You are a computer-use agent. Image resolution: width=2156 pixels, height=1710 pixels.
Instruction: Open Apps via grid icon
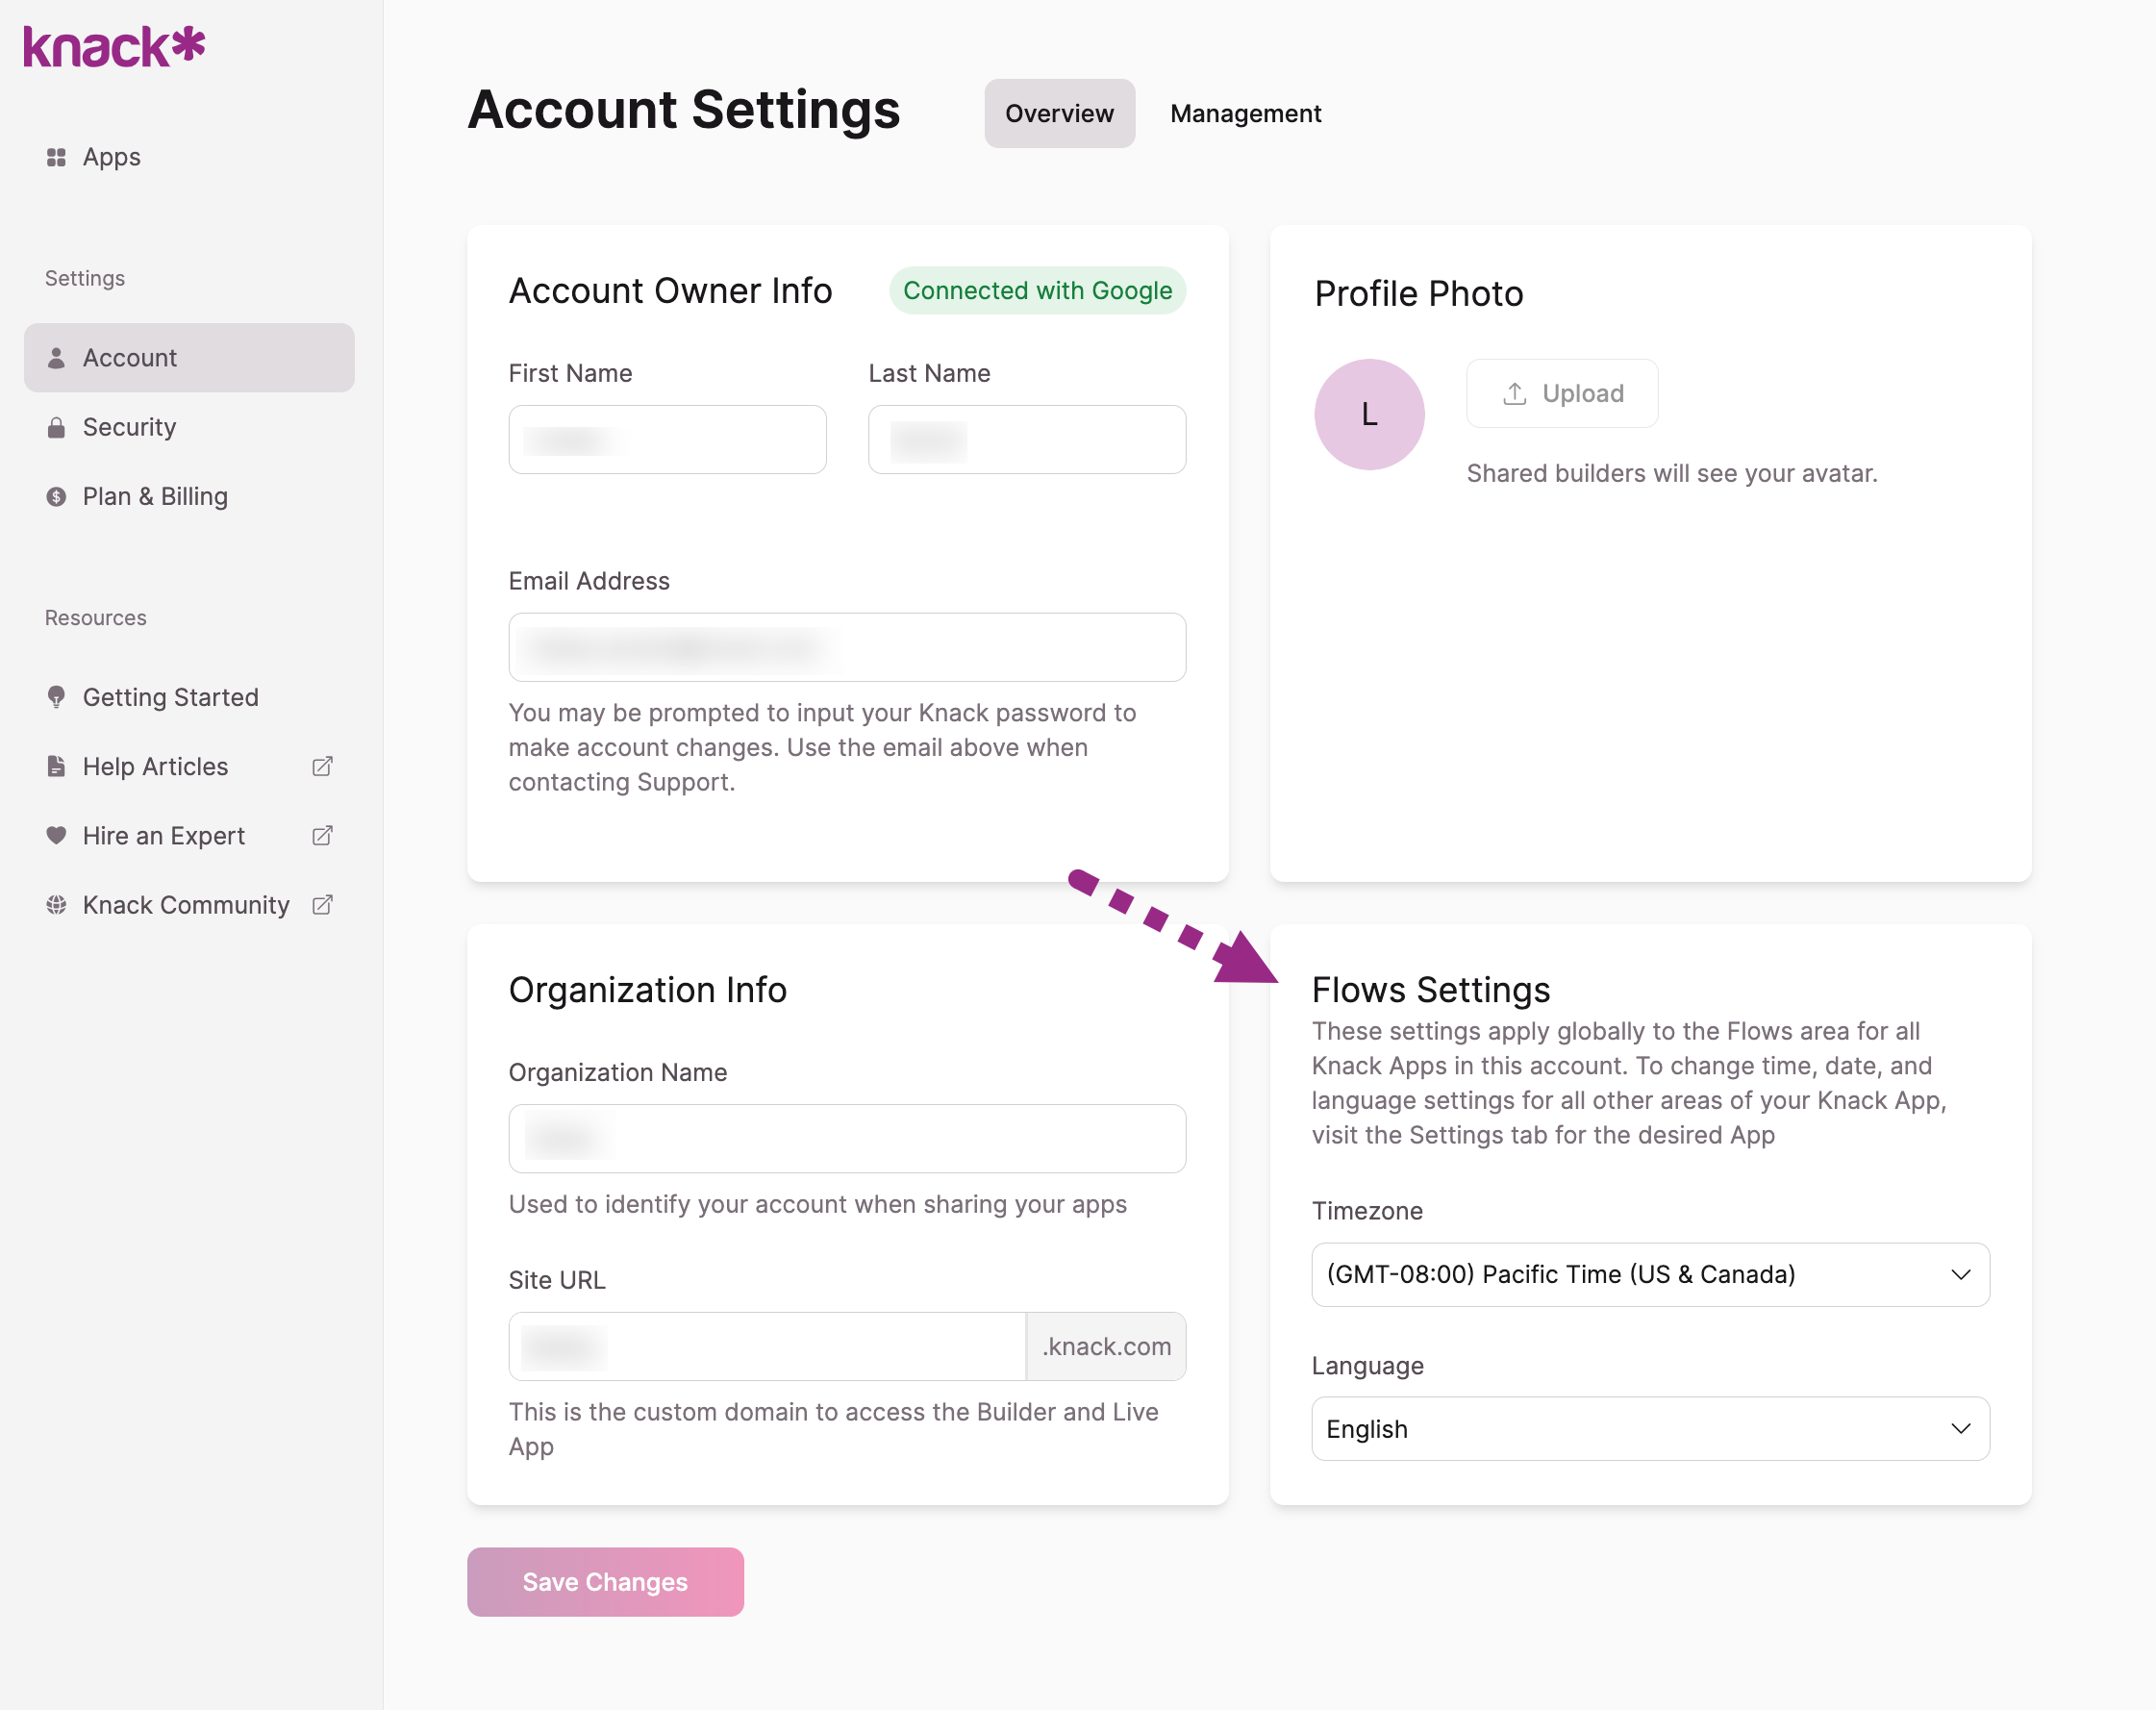56,157
